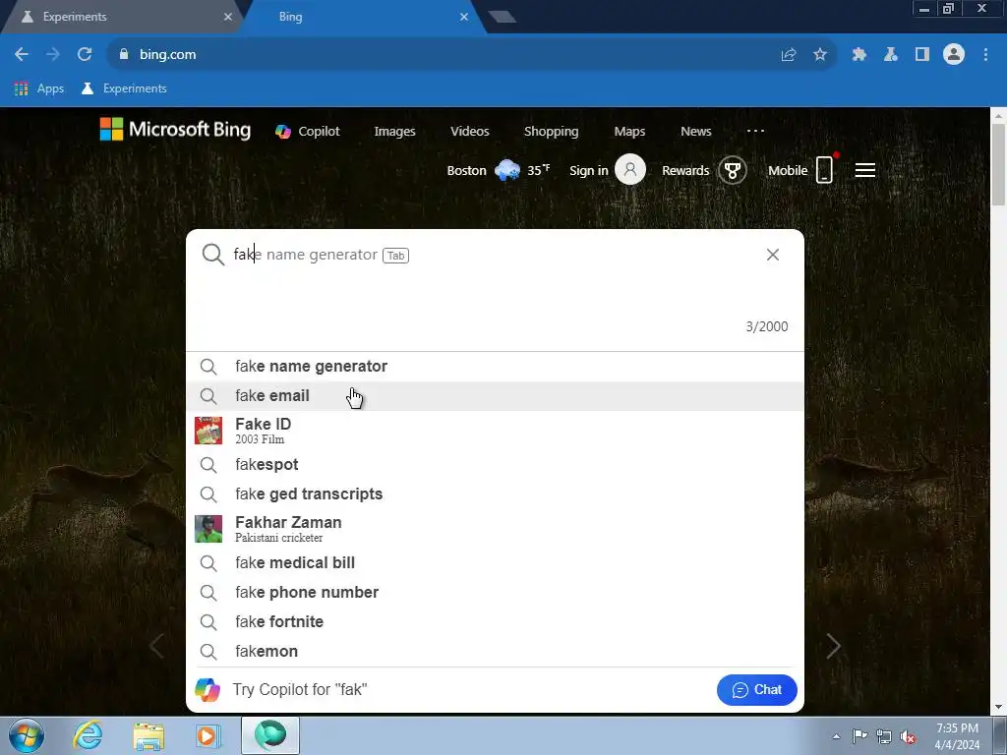Close the Bing browser tab
Screen dimensions: 1007x755
pos(464,17)
